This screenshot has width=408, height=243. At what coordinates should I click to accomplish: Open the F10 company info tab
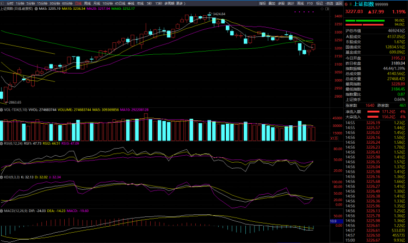[310, 3]
